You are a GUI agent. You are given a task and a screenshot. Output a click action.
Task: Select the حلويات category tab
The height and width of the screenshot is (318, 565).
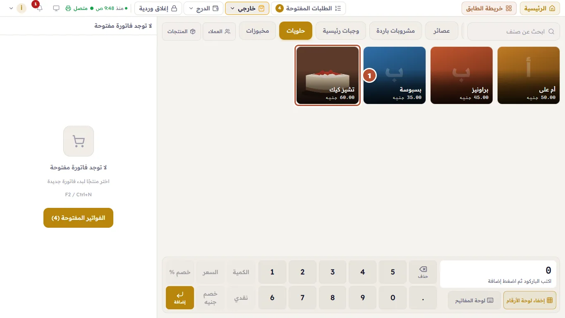(x=296, y=31)
